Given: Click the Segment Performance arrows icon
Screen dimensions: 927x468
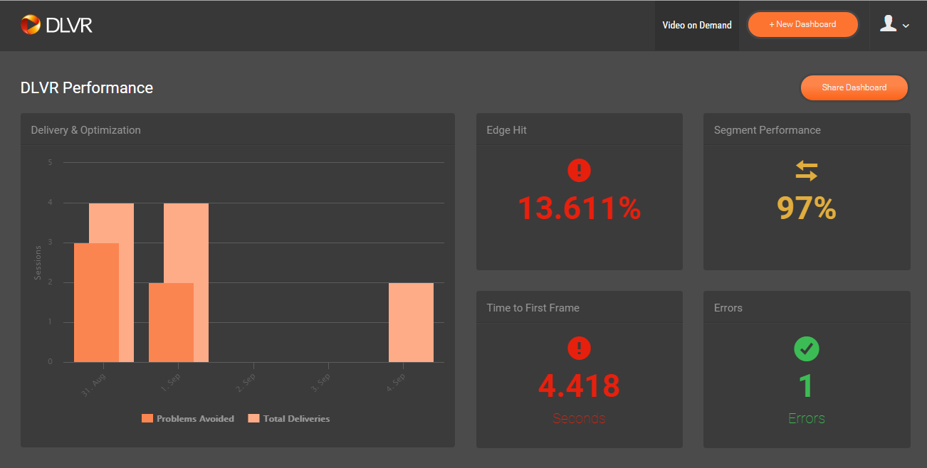Looking at the screenshot, I should pyautogui.click(x=807, y=171).
